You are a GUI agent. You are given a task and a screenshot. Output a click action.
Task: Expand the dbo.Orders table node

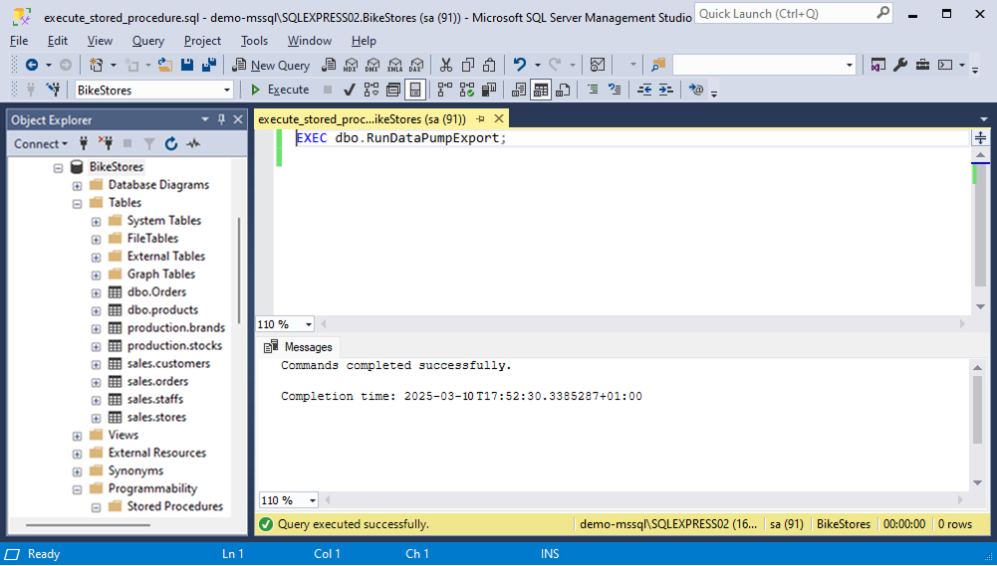(x=96, y=293)
